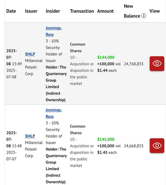Click the $1.45 each price text
This screenshot has width=166, height=185.
107,152
